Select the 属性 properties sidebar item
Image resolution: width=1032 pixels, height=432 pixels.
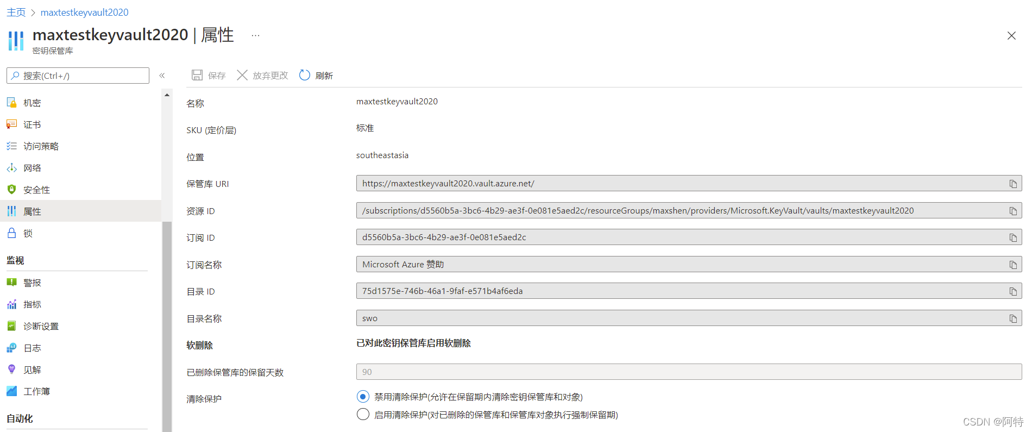pyautogui.click(x=80, y=211)
